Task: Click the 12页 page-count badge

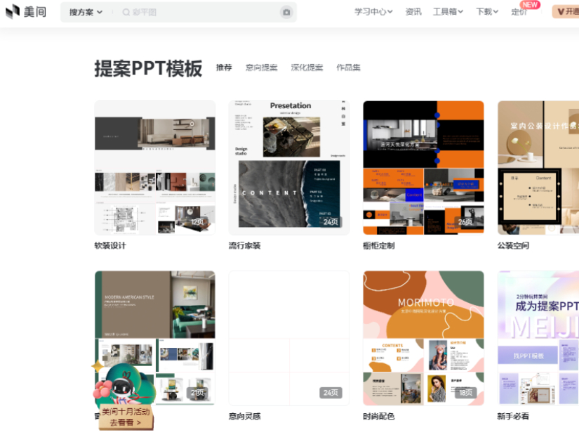Action: click(x=197, y=221)
